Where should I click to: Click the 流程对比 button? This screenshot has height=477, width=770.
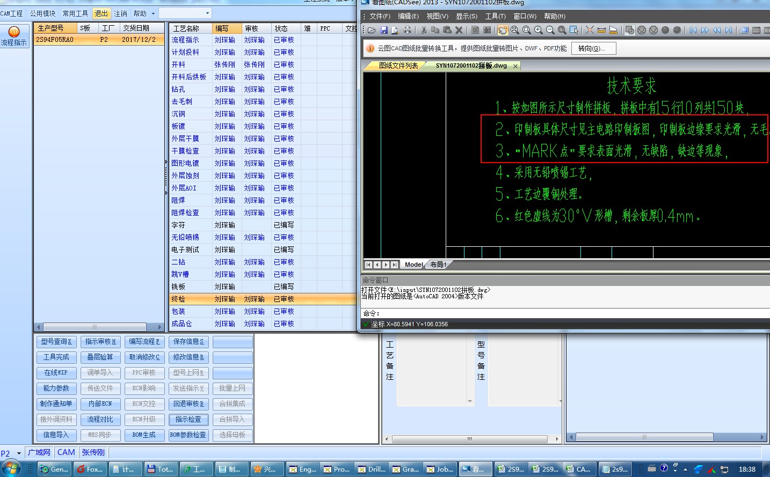pos(100,420)
